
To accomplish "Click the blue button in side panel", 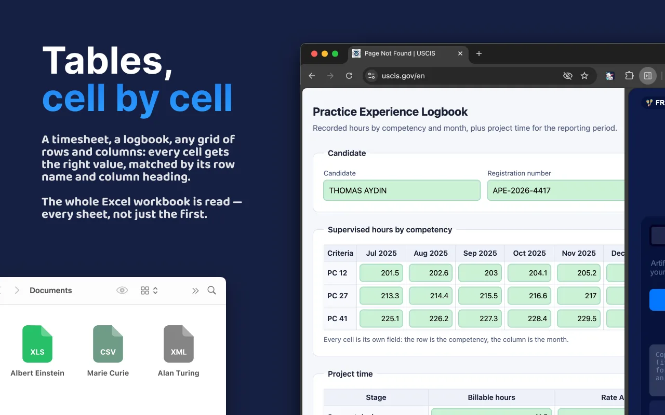I will (x=657, y=300).
